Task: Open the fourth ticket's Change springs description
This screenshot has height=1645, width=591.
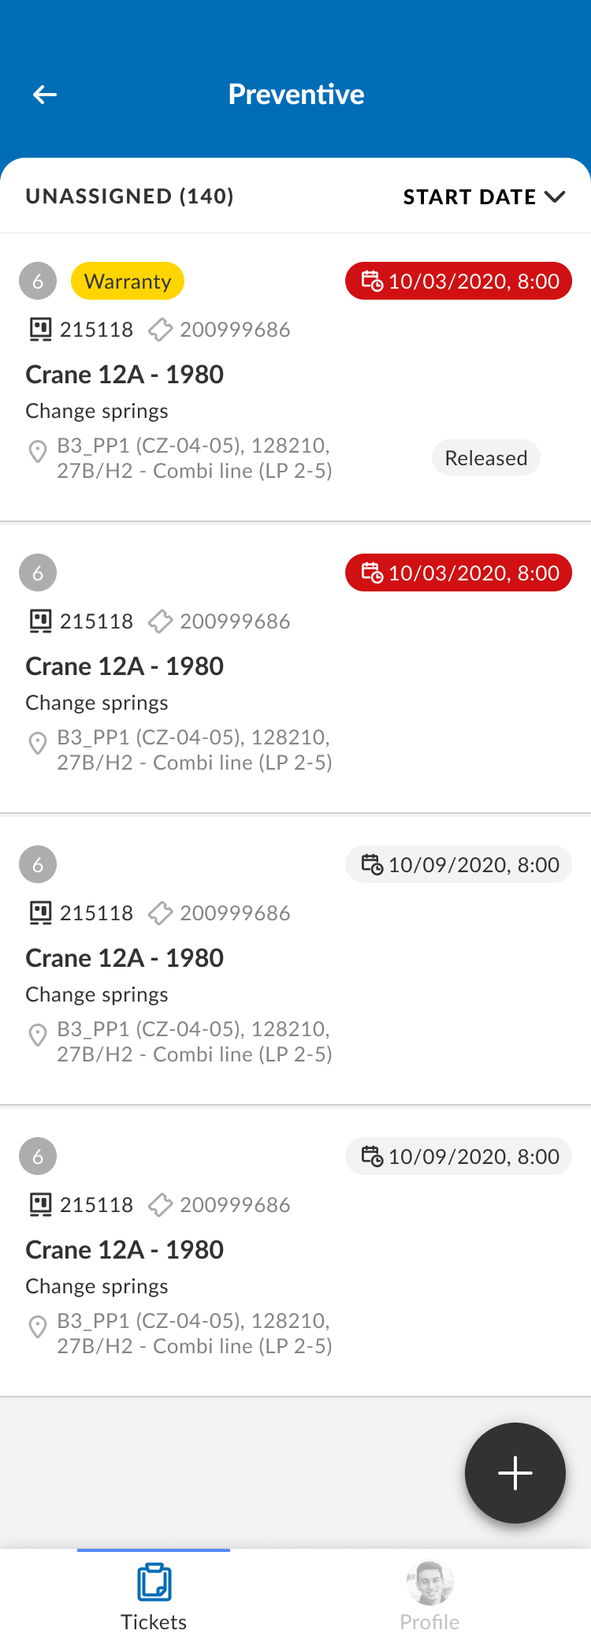Action: coord(97,1286)
